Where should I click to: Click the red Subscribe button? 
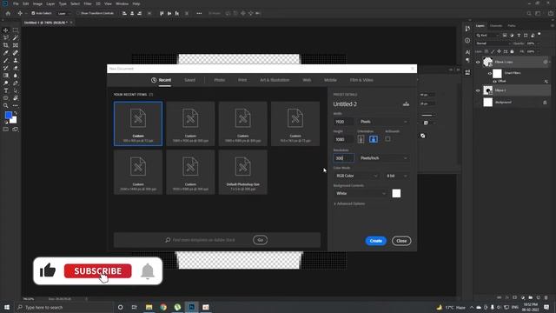tap(98, 271)
